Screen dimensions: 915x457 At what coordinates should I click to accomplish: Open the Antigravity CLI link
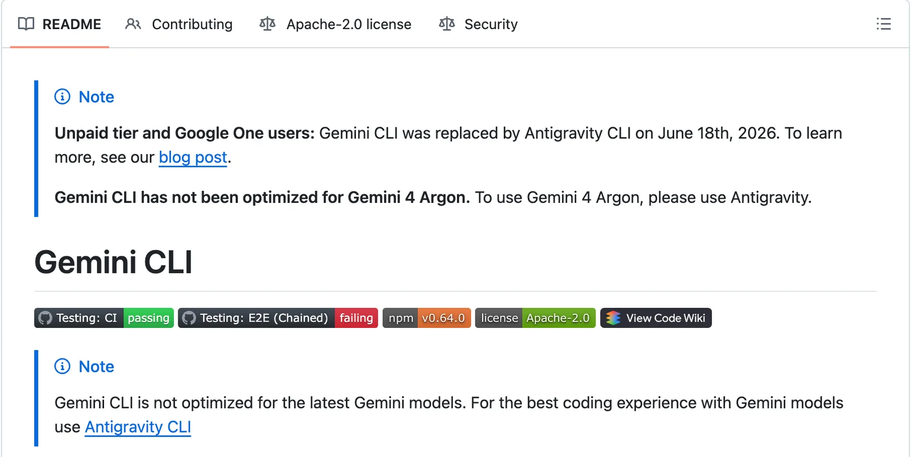tap(138, 427)
